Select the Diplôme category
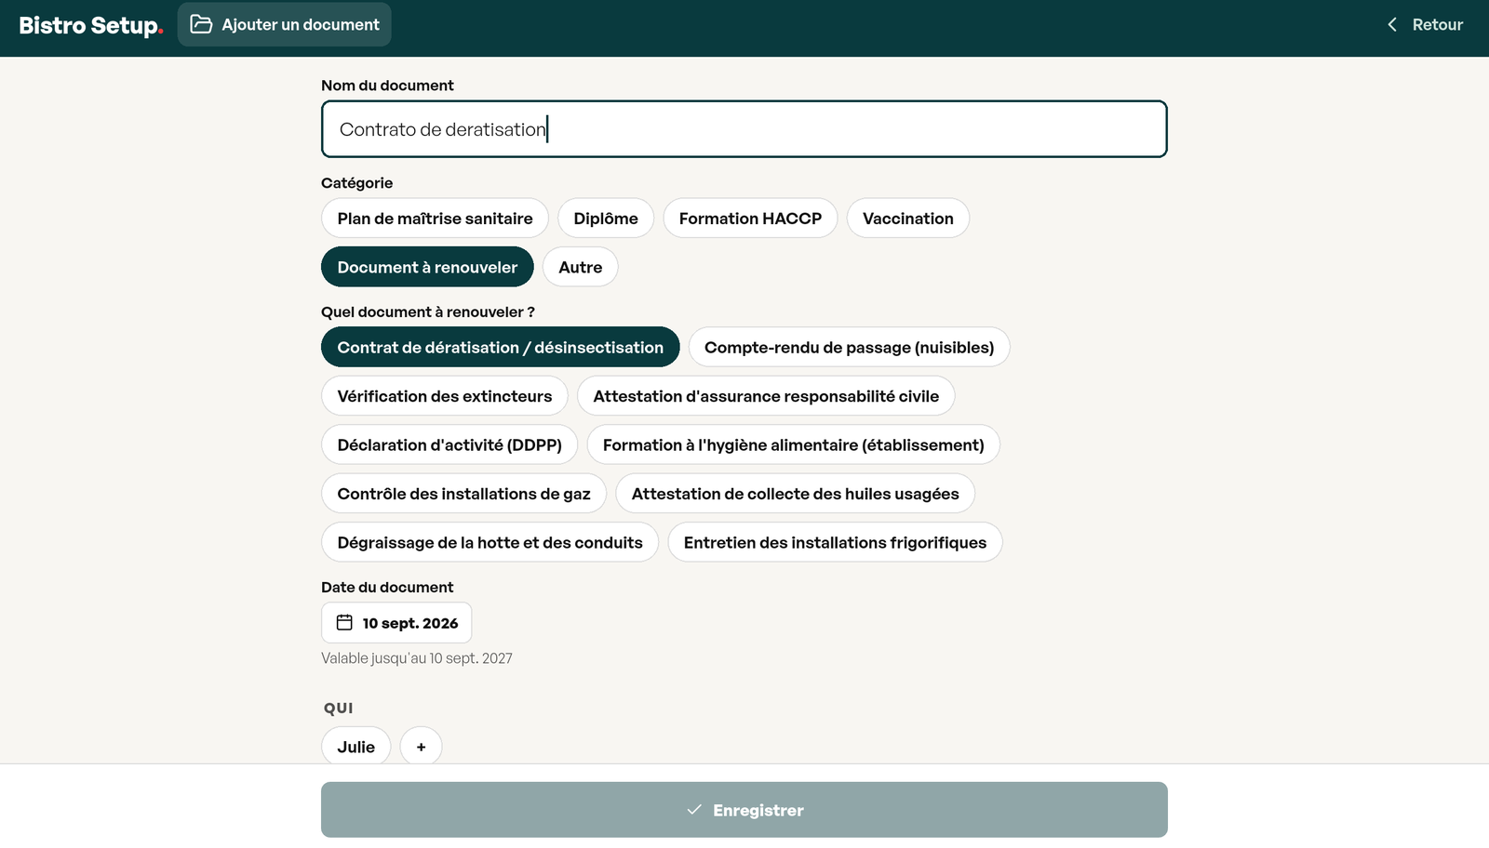Screen dimensions: 1489x848 pos(606,219)
